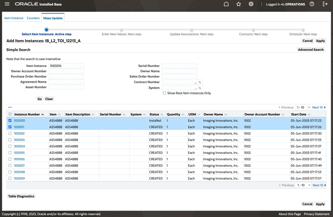The height and width of the screenshot is (217, 333).
Task: Open Favorites star icon
Action: 239,4
